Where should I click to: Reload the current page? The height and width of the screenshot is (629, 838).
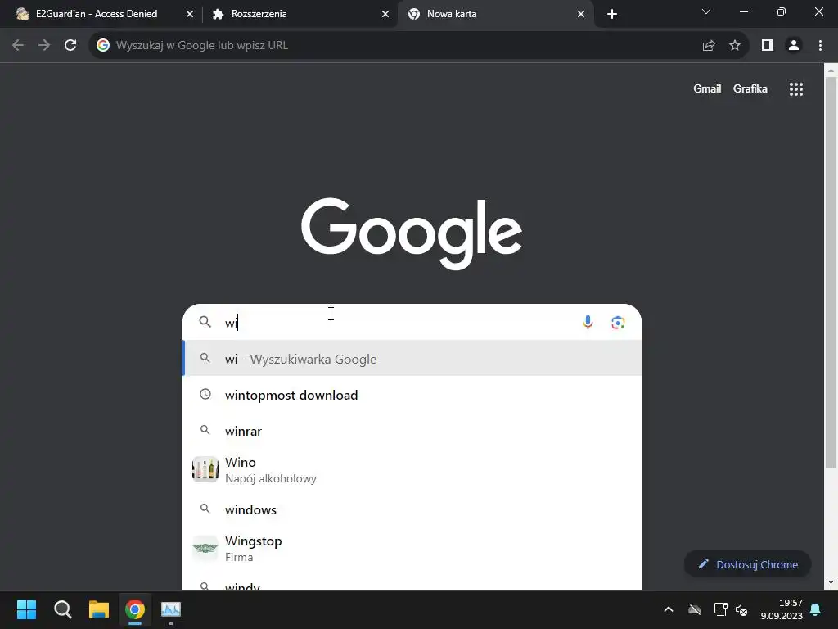click(x=70, y=46)
